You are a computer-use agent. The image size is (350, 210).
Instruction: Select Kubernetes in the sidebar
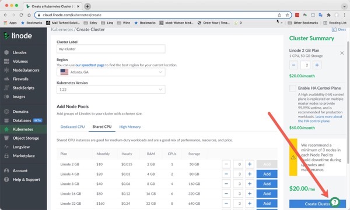(23, 129)
